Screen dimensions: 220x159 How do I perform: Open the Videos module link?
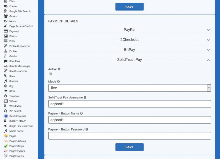point(13,101)
